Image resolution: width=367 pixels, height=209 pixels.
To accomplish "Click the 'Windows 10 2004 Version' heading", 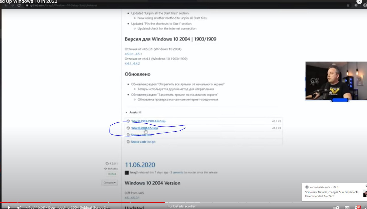I will pos(153,183).
